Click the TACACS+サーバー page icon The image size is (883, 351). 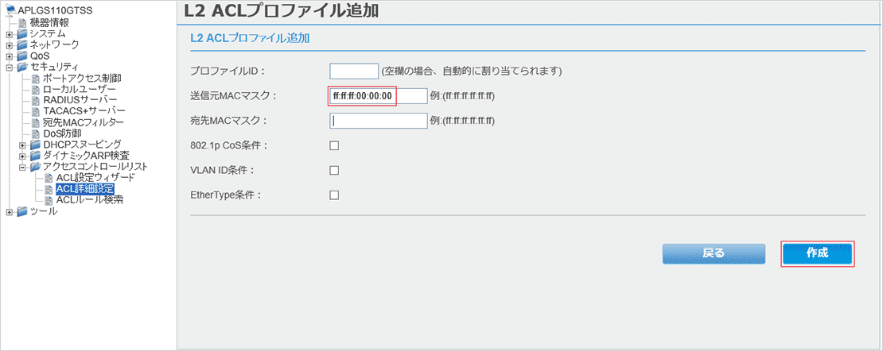(36, 111)
